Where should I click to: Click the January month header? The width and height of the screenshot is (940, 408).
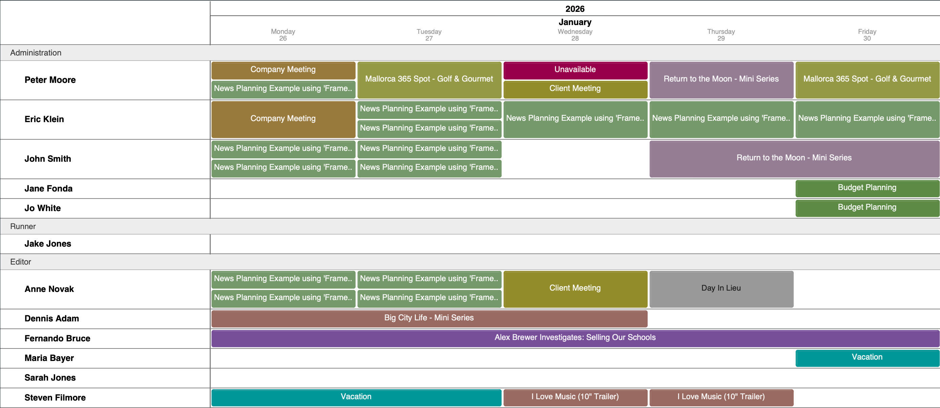(x=575, y=22)
